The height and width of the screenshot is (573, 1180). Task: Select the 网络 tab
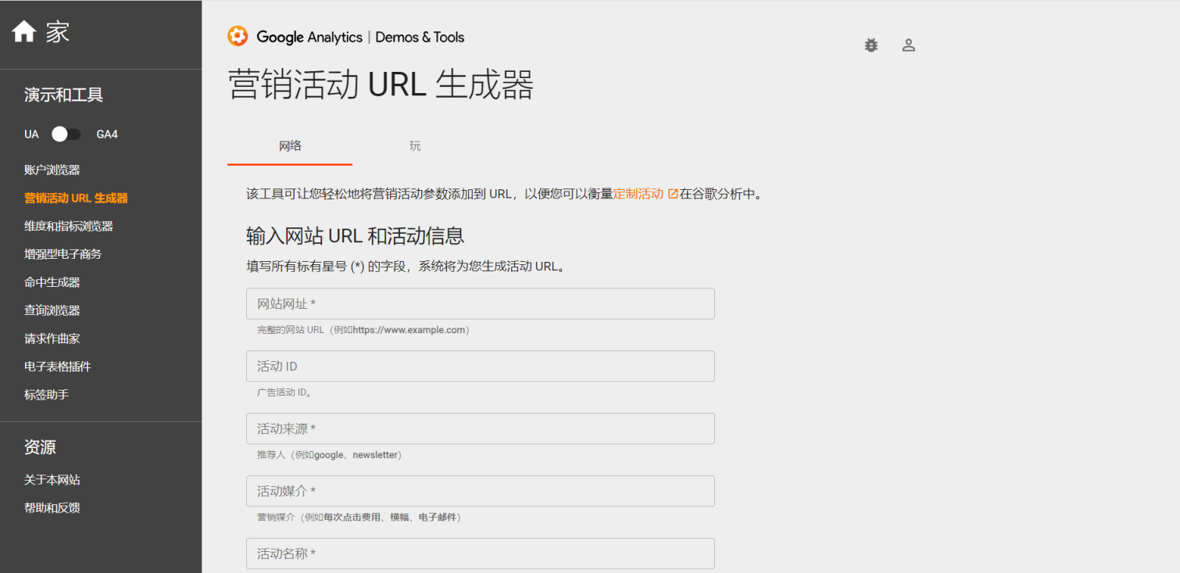pos(289,146)
